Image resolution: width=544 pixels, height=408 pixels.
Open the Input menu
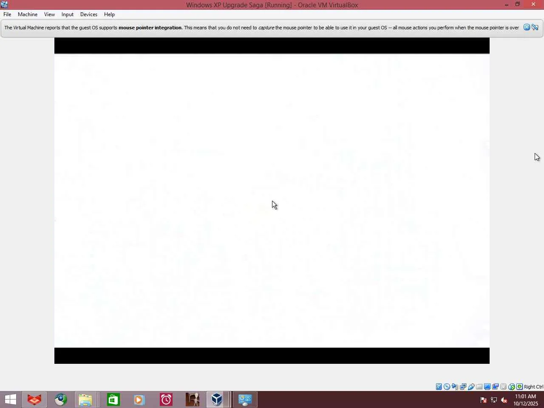(x=68, y=14)
